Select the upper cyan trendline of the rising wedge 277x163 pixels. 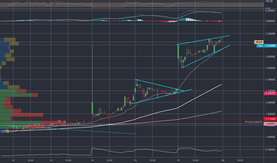[203, 40]
